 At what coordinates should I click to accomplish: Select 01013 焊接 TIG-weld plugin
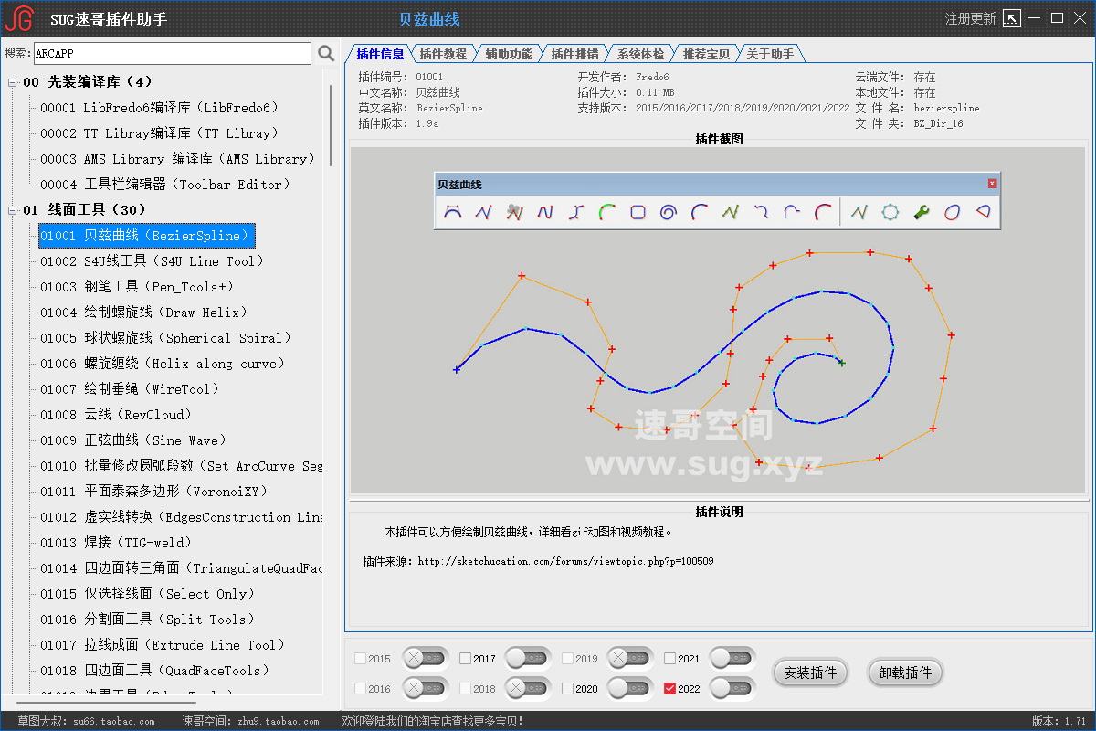pos(116,543)
